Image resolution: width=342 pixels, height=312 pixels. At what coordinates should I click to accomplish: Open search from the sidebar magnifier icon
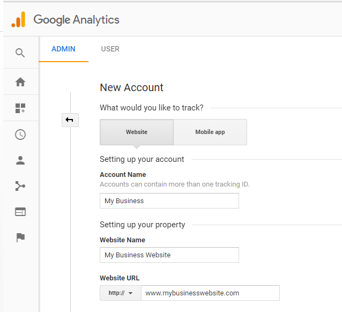pyautogui.click(x=20, y=53)
